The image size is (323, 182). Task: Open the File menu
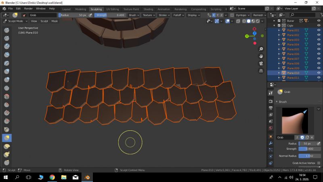[10, 8]
